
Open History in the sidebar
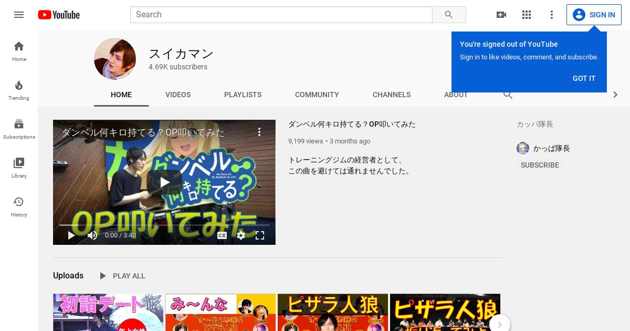click(19, 207)
